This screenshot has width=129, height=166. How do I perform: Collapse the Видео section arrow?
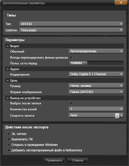[8, 46]
